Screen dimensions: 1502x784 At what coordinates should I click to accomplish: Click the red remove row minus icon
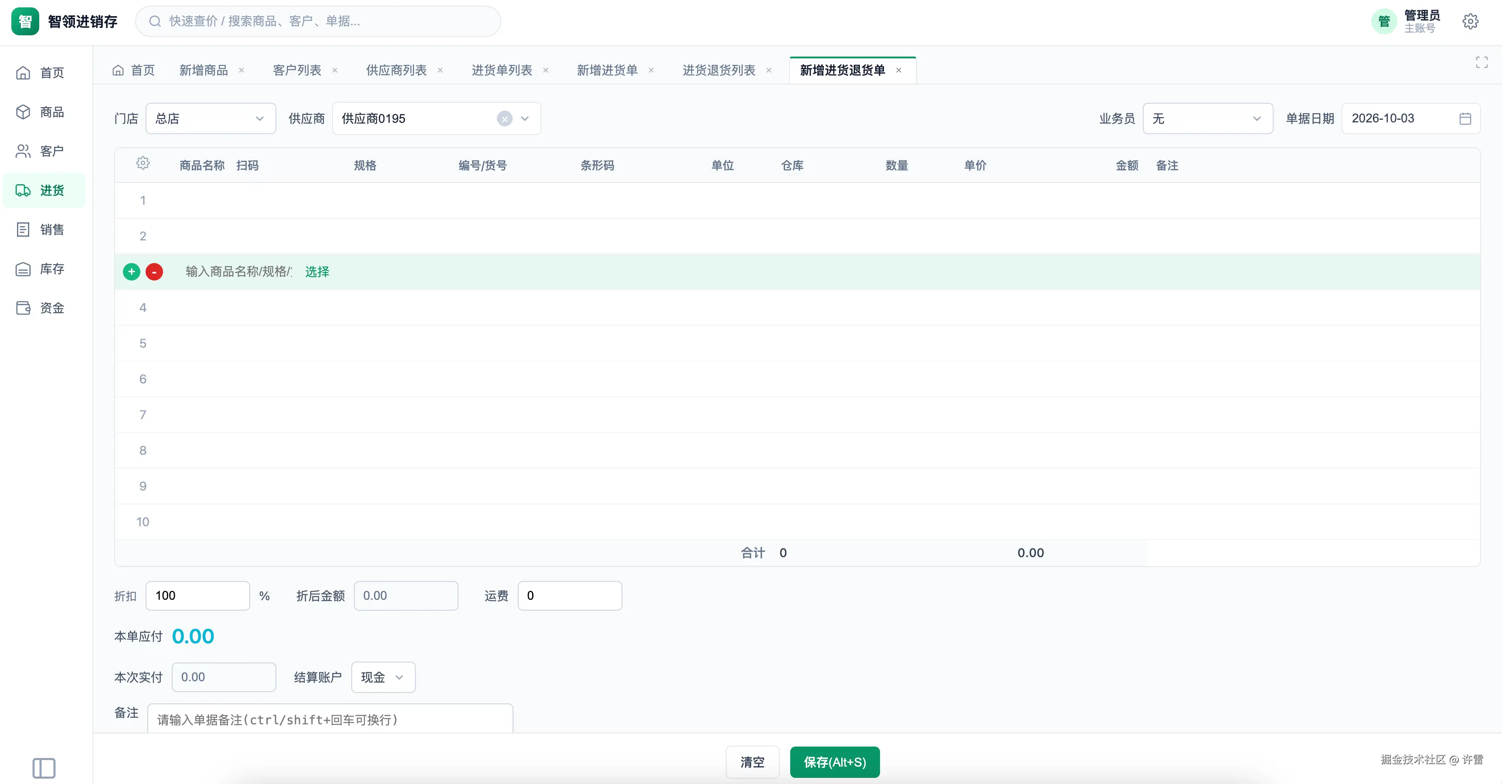point(154,271)
